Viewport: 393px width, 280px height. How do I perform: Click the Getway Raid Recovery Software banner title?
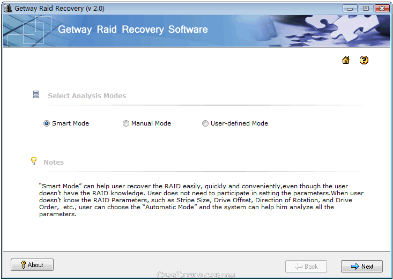(132, 30)
